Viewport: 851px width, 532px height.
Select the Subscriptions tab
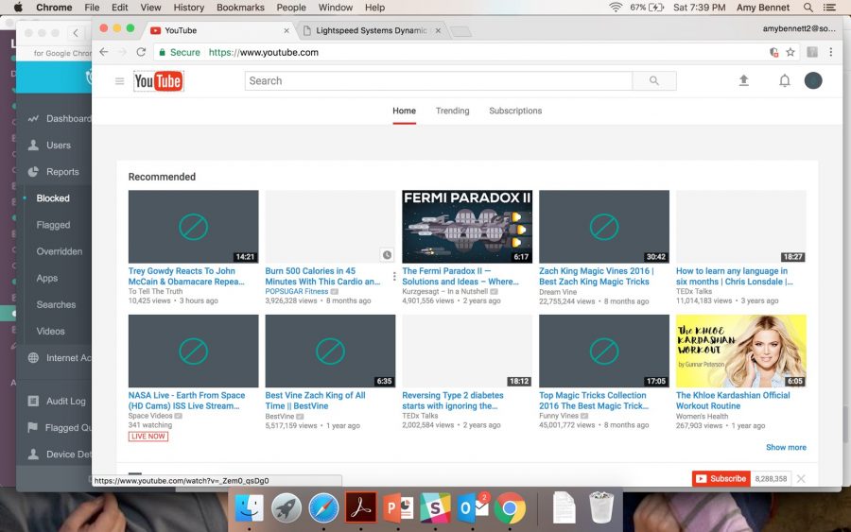point(515,111)
